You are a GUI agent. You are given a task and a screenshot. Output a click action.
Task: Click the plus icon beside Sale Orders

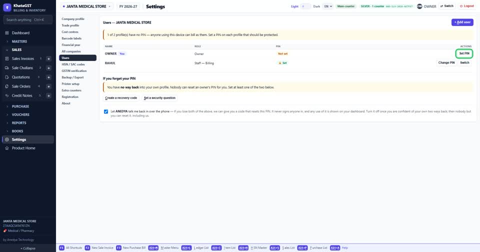(x=48, y=86)
